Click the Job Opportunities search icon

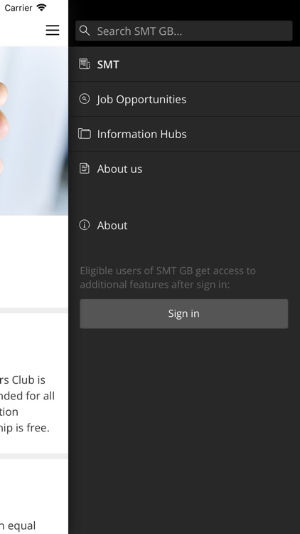[x=85, y=99]
